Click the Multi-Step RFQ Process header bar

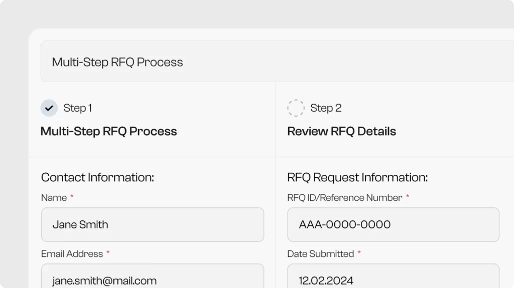[277, 62]
